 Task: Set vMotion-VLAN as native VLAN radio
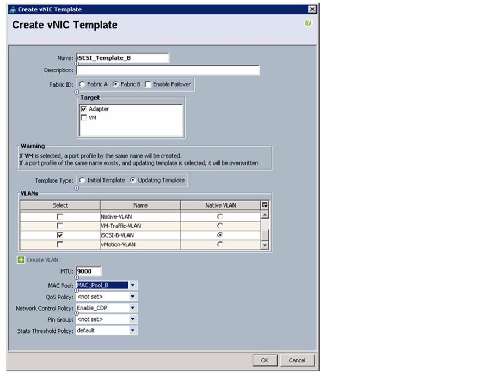coord(220,244)
